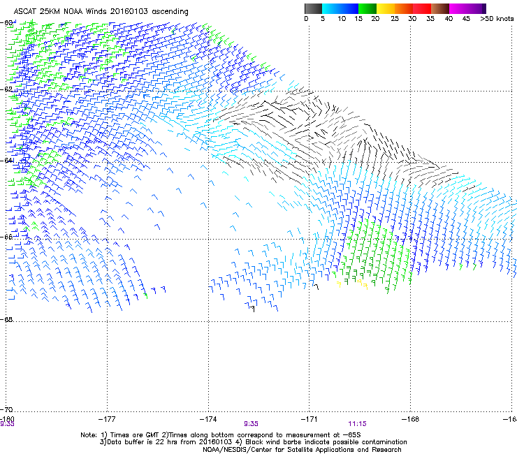Click the '-64' latitude axis label
Image resolution: width=517 pixels, height=454 pixels.
tap(6, 161)
